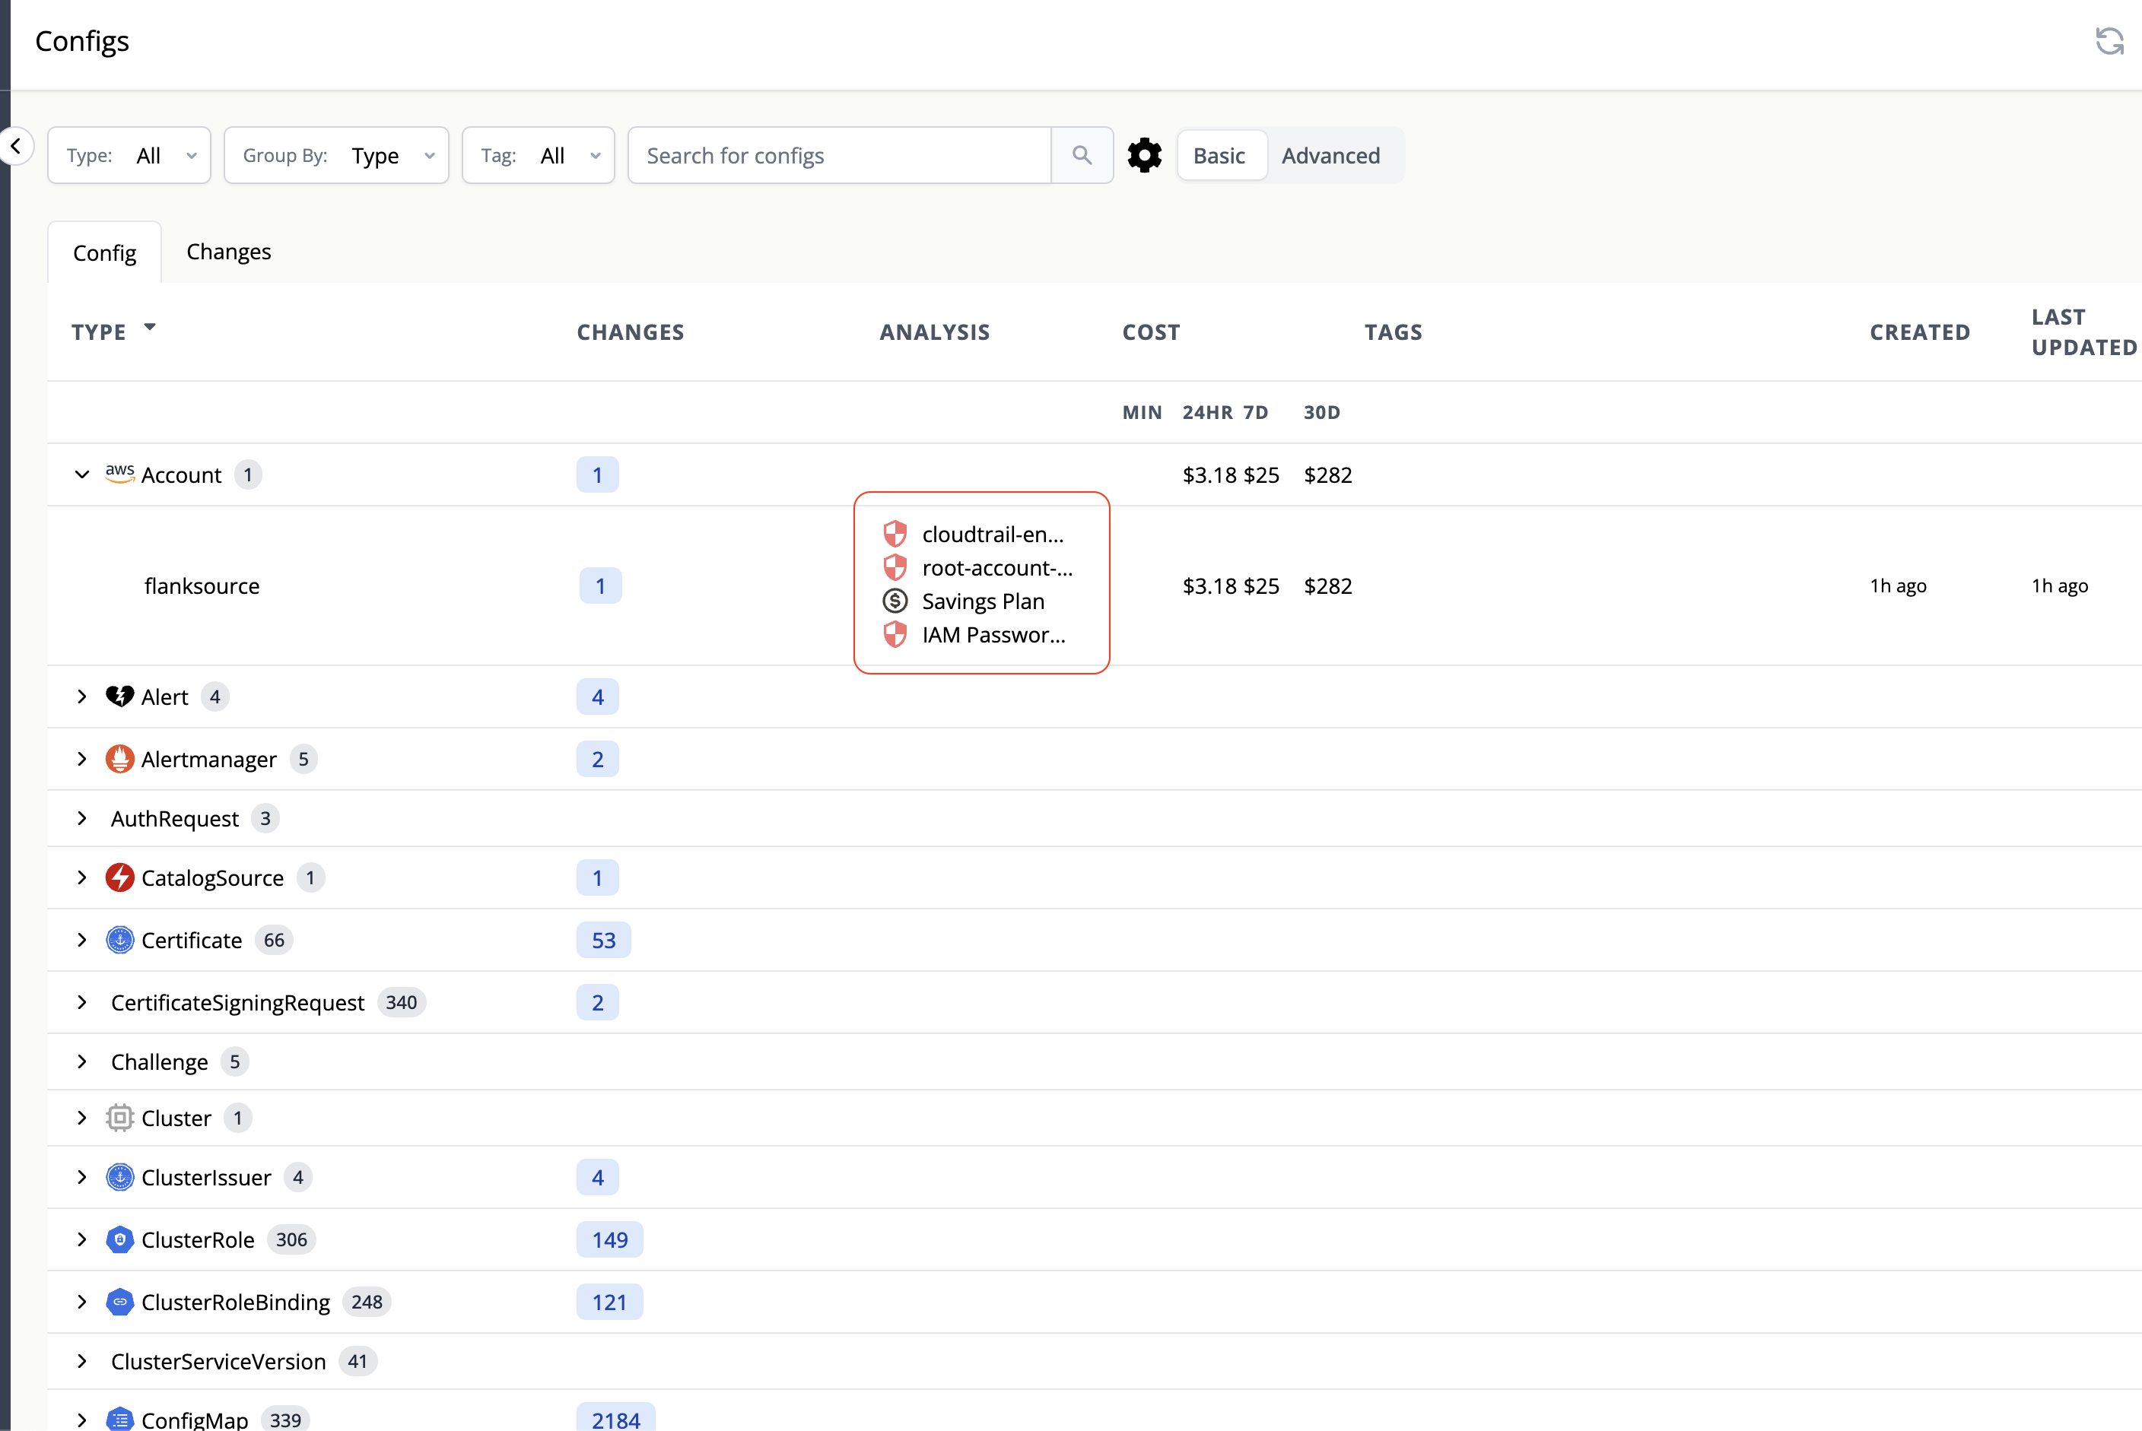Image resolution: width=2142 pixels, height=1431 pixels.
Task: Click the Savings Plan analysis link
Action: coord(984,601)
